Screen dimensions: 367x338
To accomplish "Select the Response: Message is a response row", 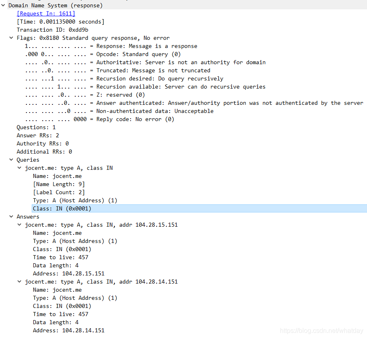I will click(111, 46).
